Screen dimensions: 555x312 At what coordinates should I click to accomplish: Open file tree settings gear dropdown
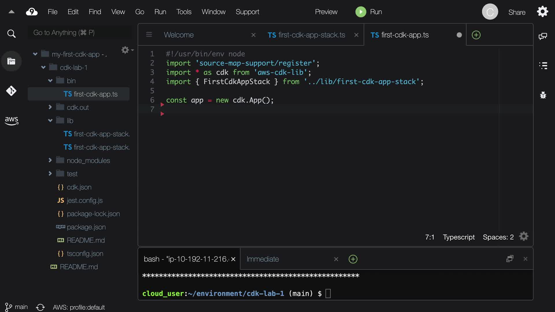coord(127,50)
